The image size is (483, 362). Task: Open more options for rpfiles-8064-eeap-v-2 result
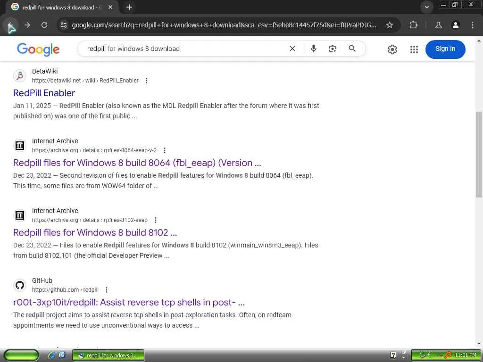(x=165, y=150)
